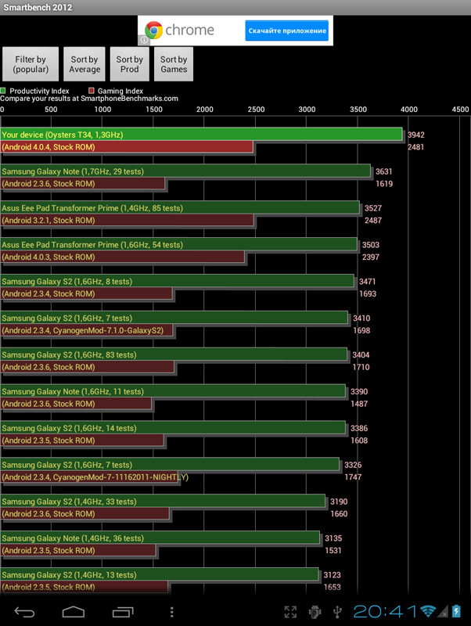Viewport: 471px width, 626px height.
Task: Click the 3410 productivity score value
Action: 361,318
